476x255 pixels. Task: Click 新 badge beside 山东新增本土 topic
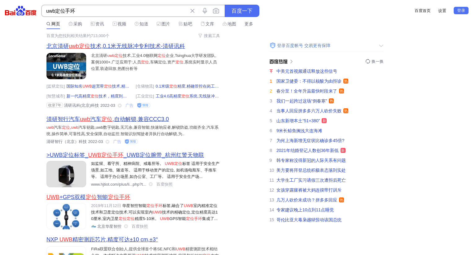[x=324, y=121]
